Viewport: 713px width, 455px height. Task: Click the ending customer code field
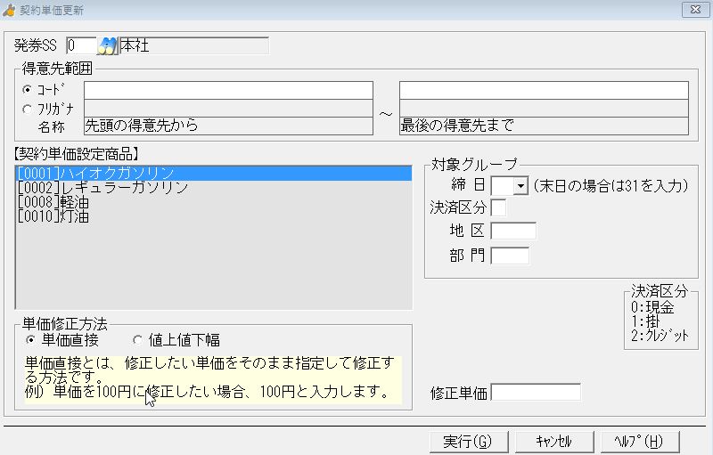pos(544,90)
